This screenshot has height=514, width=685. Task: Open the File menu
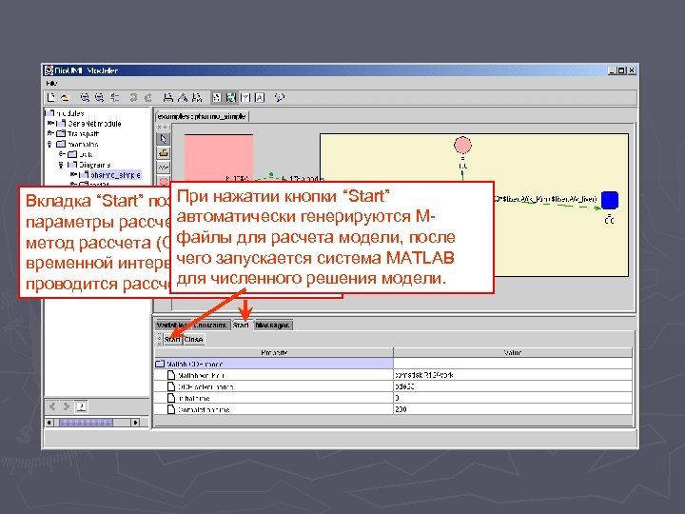(51, 83)
